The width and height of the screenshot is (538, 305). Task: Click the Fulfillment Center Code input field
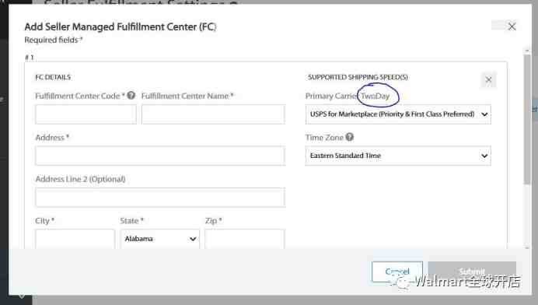coord(86,114)
